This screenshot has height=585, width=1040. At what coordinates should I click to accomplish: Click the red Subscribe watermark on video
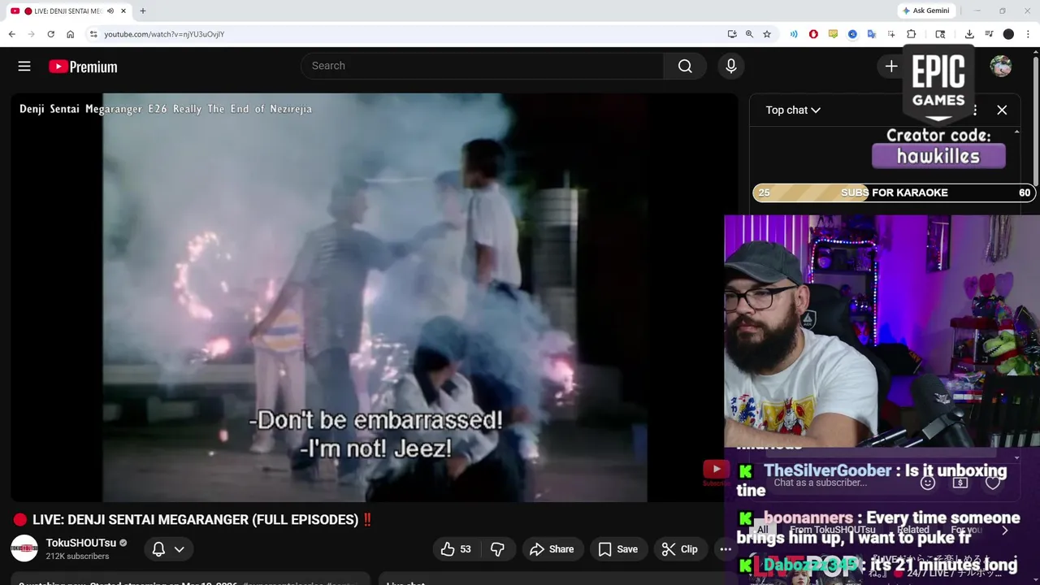[x=716, y=472]
